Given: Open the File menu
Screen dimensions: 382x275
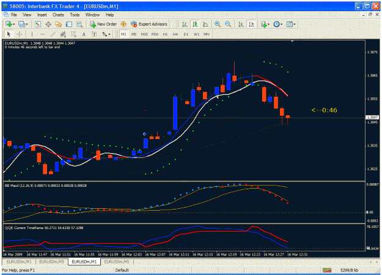Looking at the screenshot, I should click(14, 15).
